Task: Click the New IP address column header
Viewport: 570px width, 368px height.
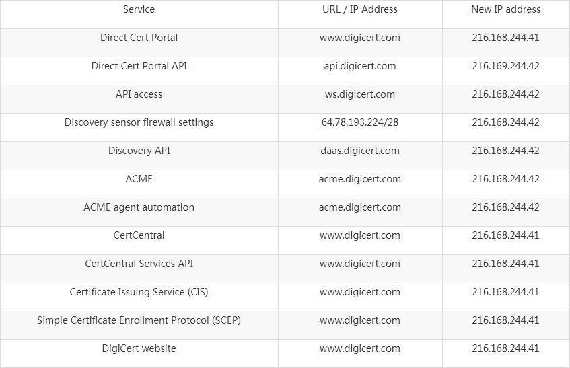Action: (505, 9)
